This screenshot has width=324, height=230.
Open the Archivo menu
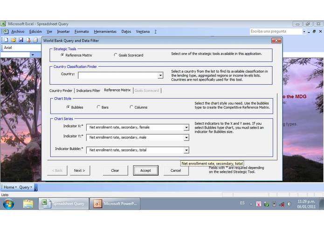tap(18, 32)
